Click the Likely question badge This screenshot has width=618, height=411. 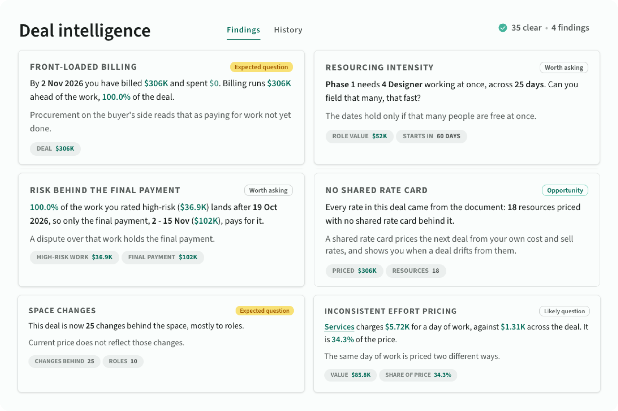[564, 311]
